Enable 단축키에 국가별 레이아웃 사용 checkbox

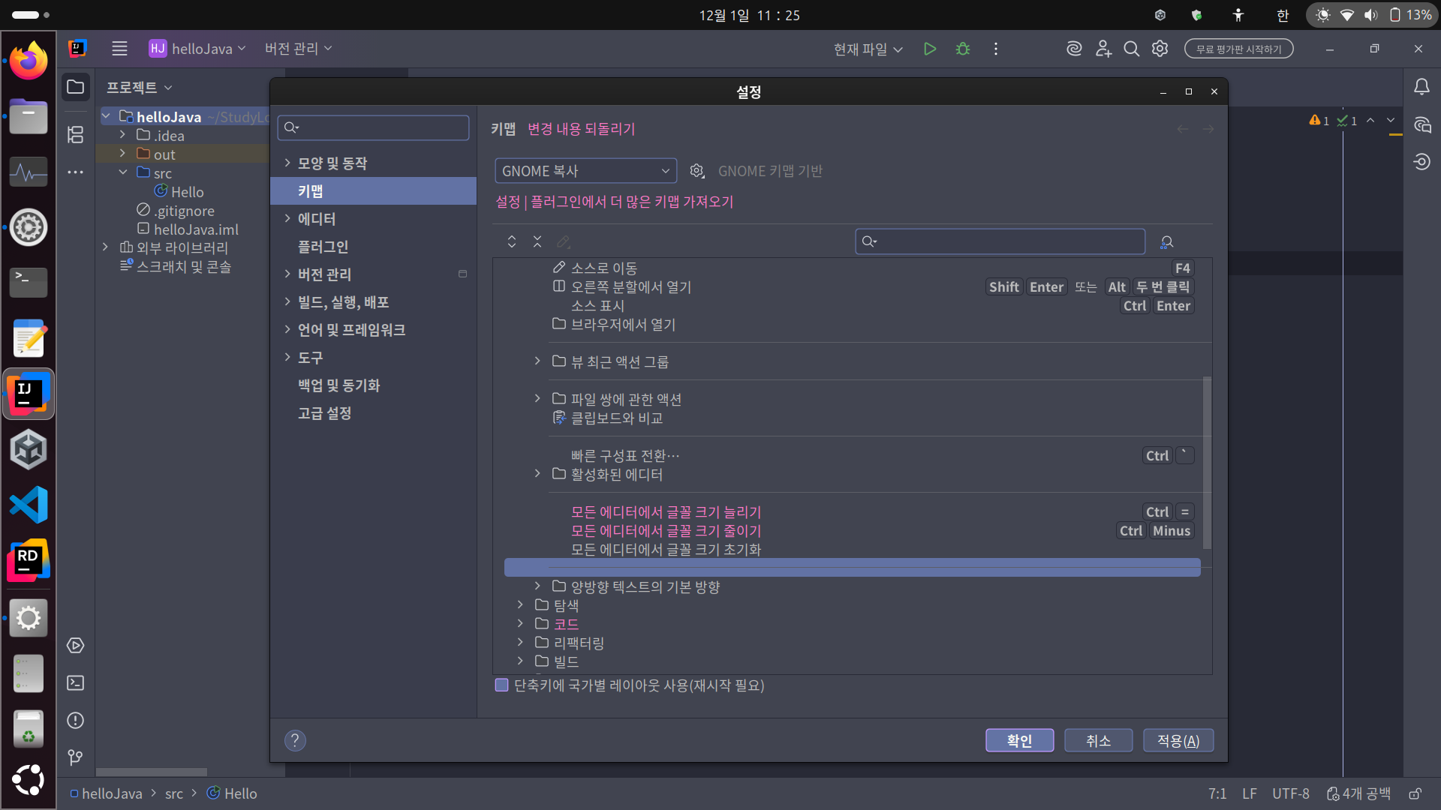pyautogui.click(x=502, y=685)
